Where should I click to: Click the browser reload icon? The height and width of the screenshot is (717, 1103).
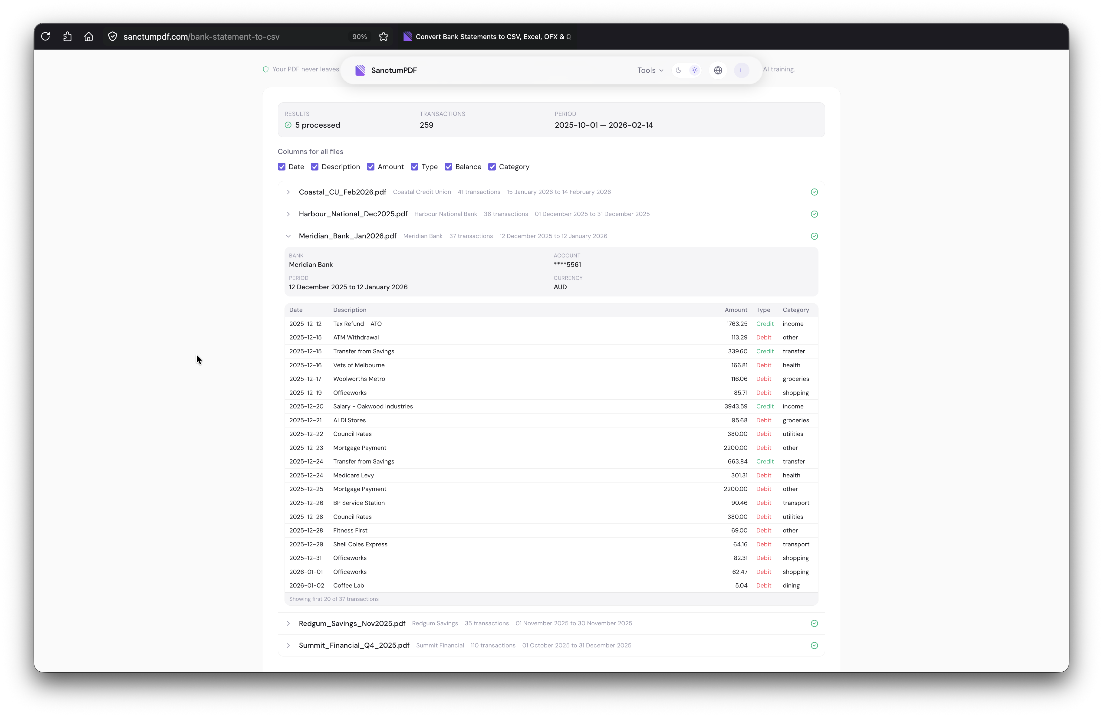tap(45, 37)
